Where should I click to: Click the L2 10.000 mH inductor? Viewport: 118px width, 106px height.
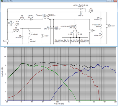point(29,34)
